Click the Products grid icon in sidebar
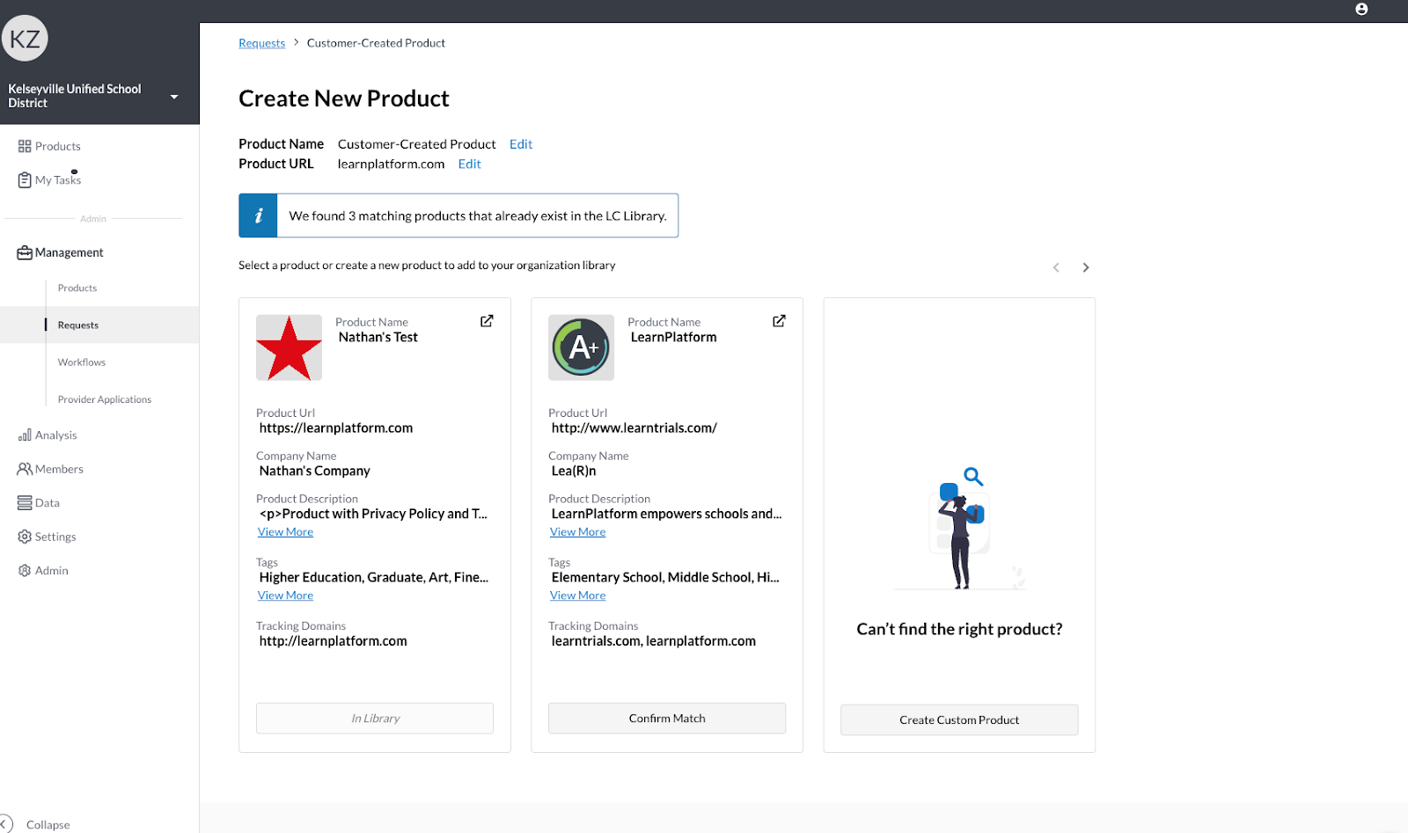The width and height of the screenshot is (1408, 833). [25, 146]
